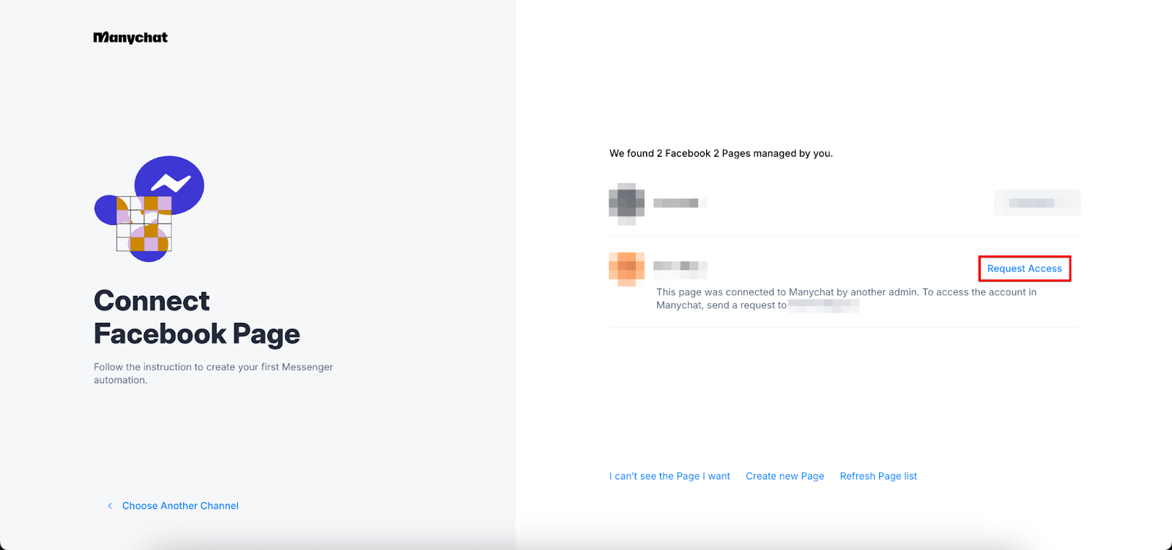The width and height of the screenshot is (1172, 550).
Task: Select the gray blurred page avatar
Action: click(x=626, y=203)
